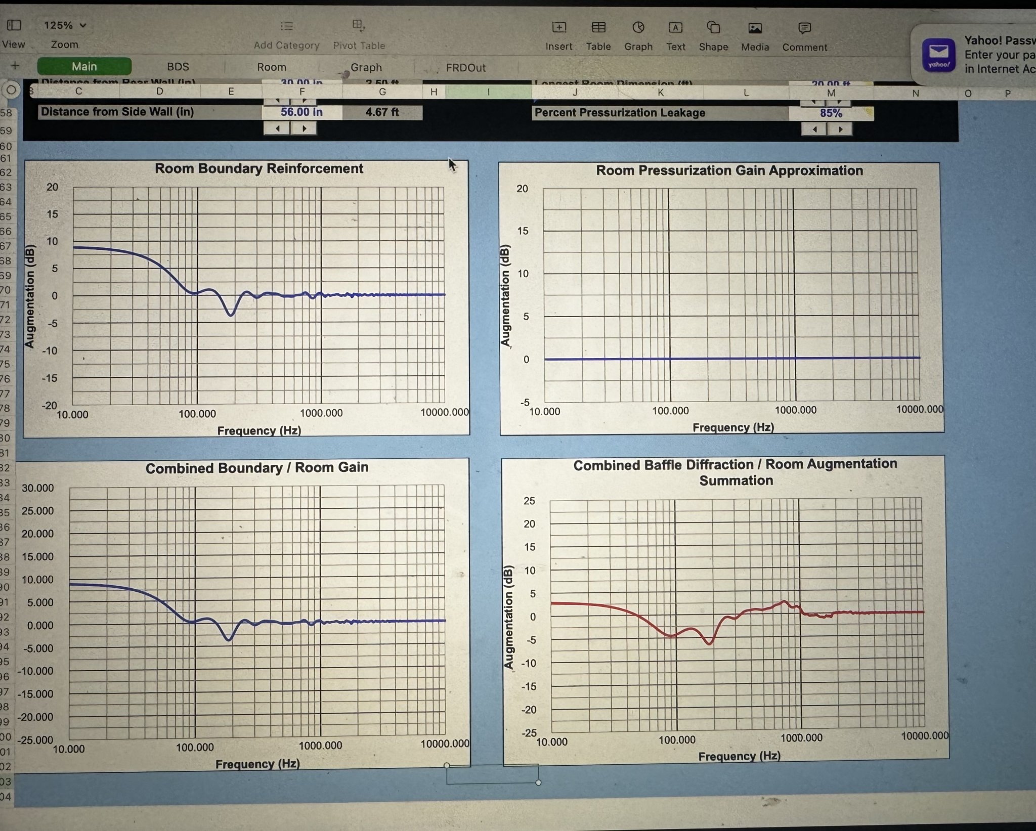Decrease Distance from Side Wall with left arrow
Screen dimensions: 1036x831
tap(277, 128)
